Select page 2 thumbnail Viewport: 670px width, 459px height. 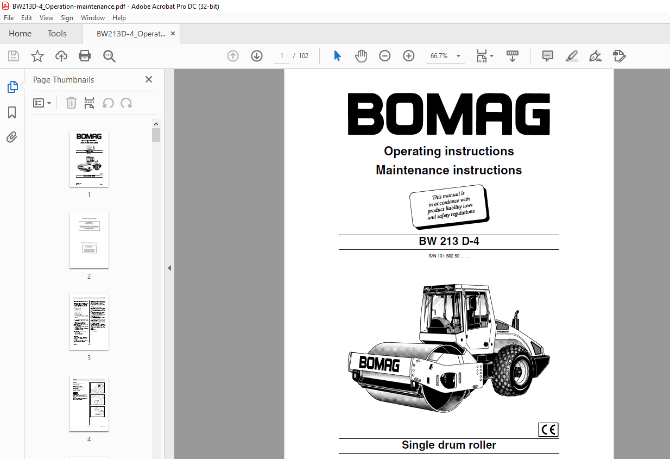point(89,241)
